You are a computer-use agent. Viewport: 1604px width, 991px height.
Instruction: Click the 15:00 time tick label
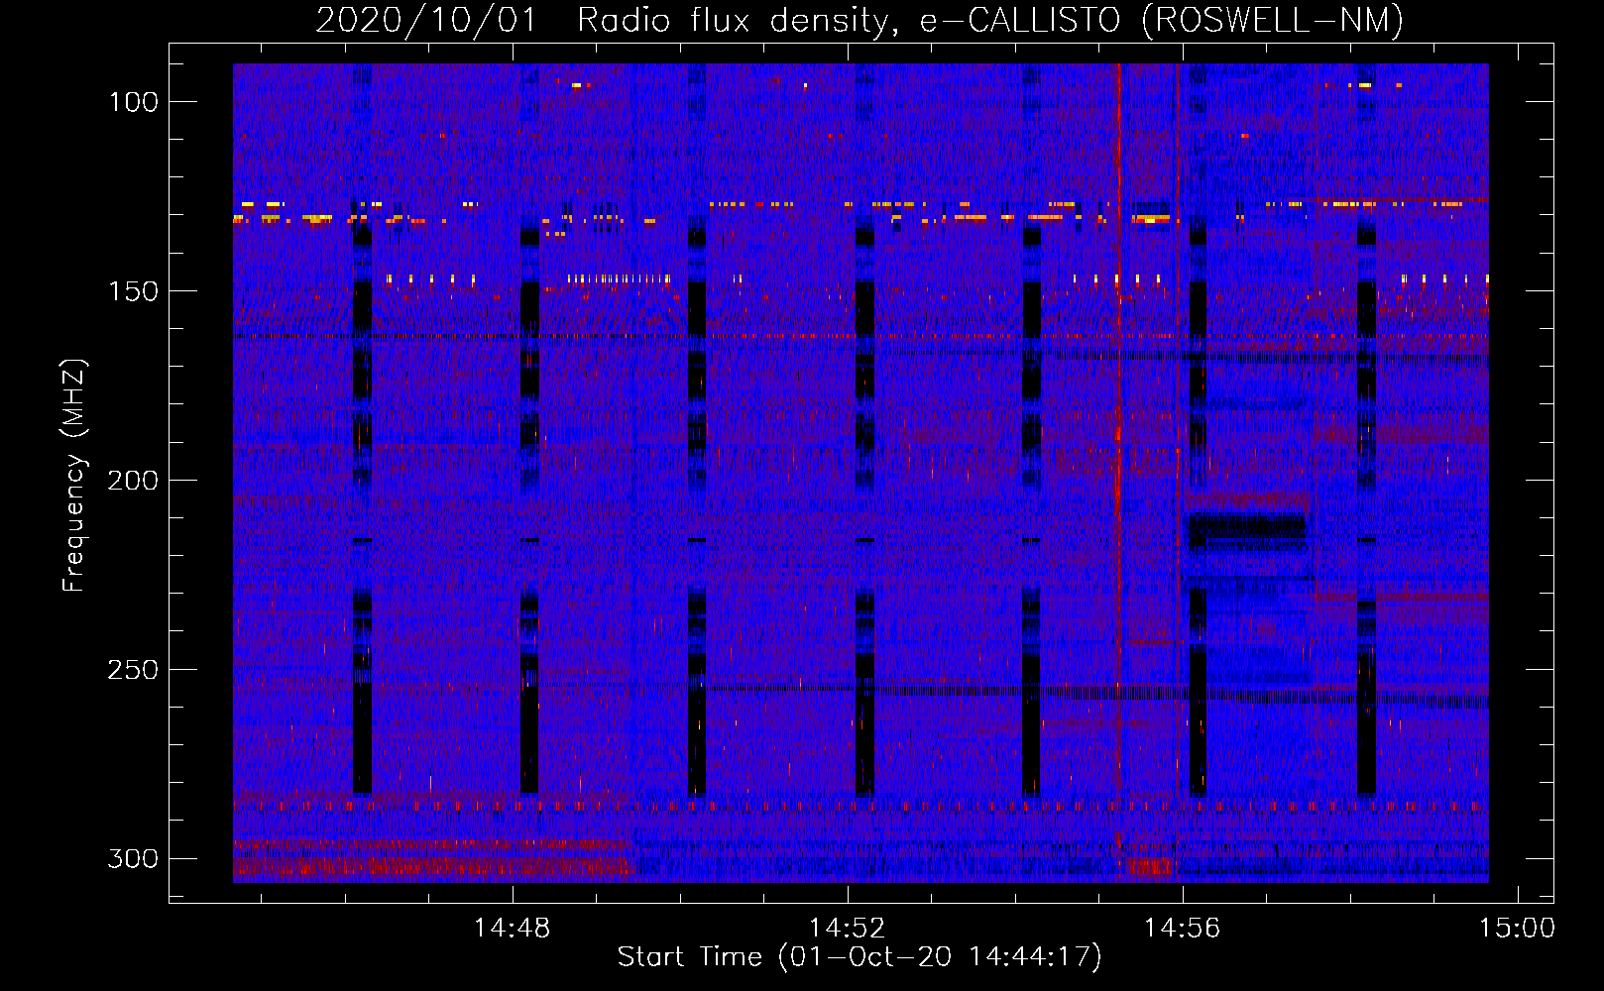click(1517, 929)
